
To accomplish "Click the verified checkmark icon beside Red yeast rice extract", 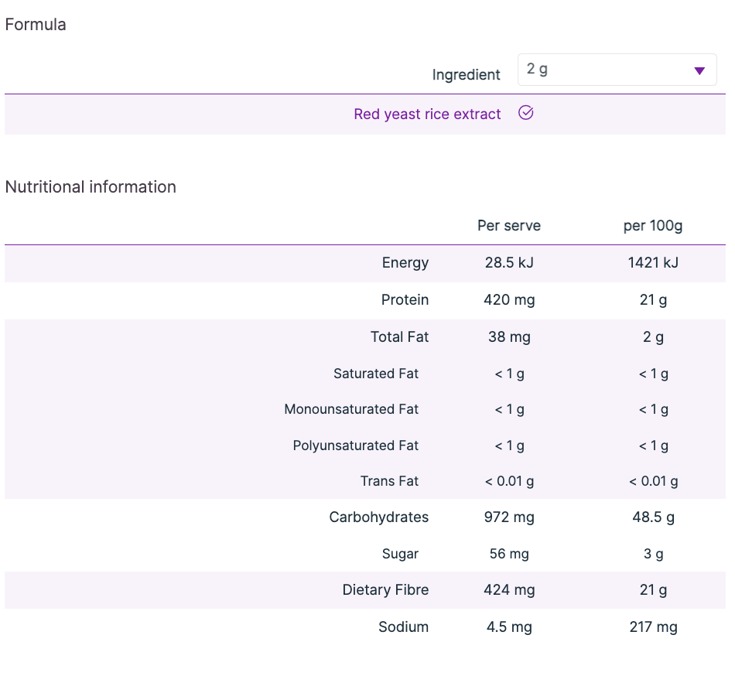I will coord(526,114).
